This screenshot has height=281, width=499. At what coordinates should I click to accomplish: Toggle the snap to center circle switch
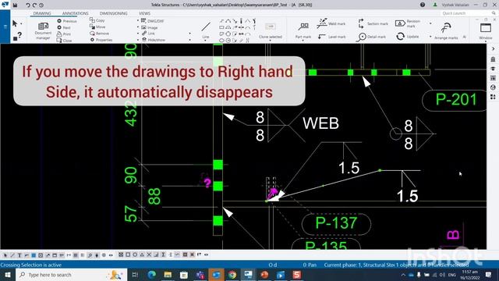135,255
